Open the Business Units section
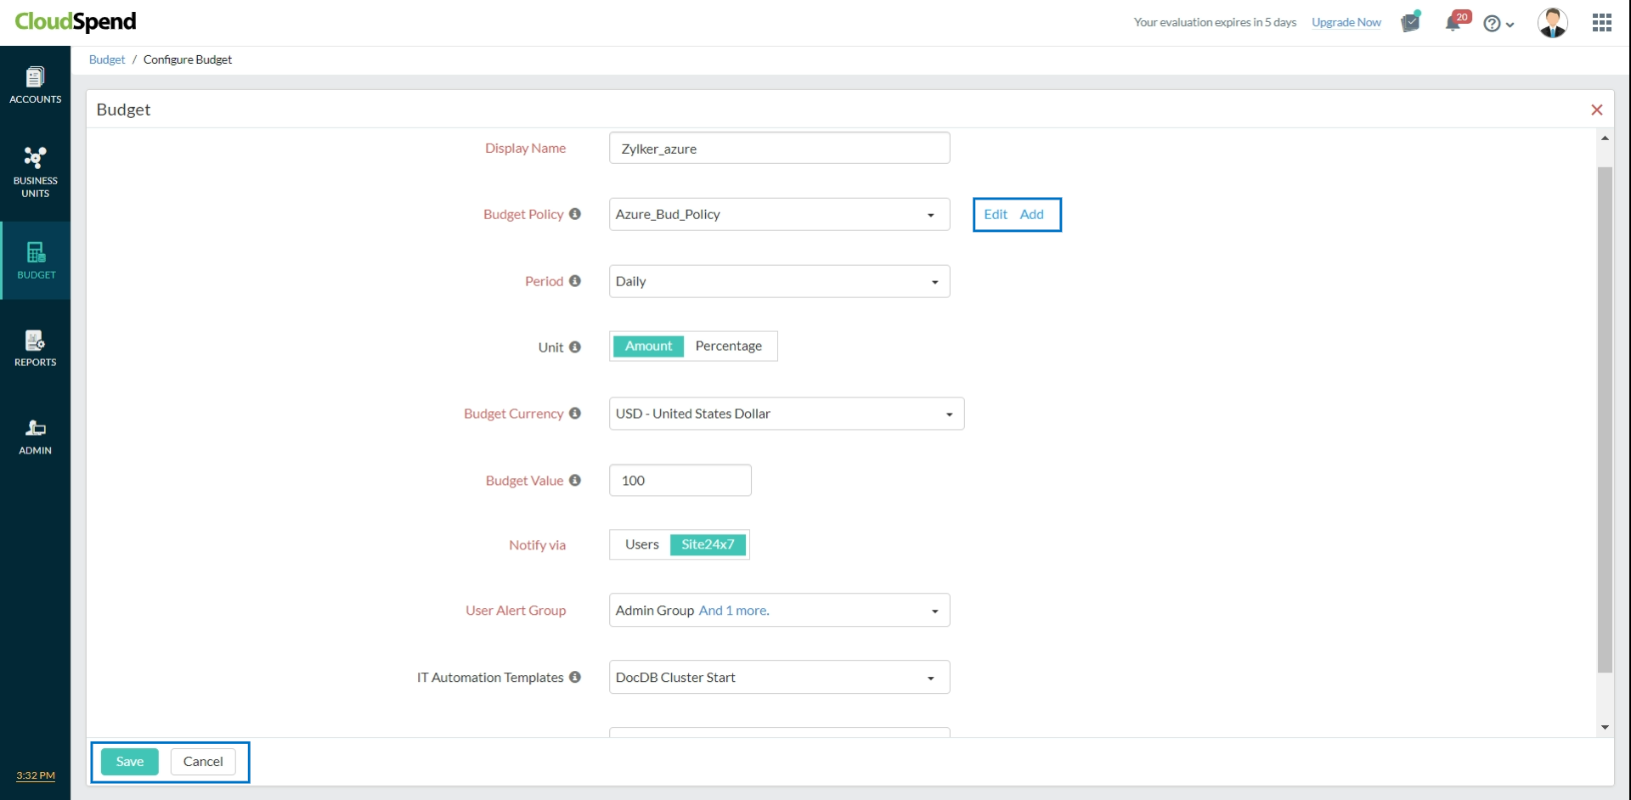1631x800 pixels. point(35,172)
